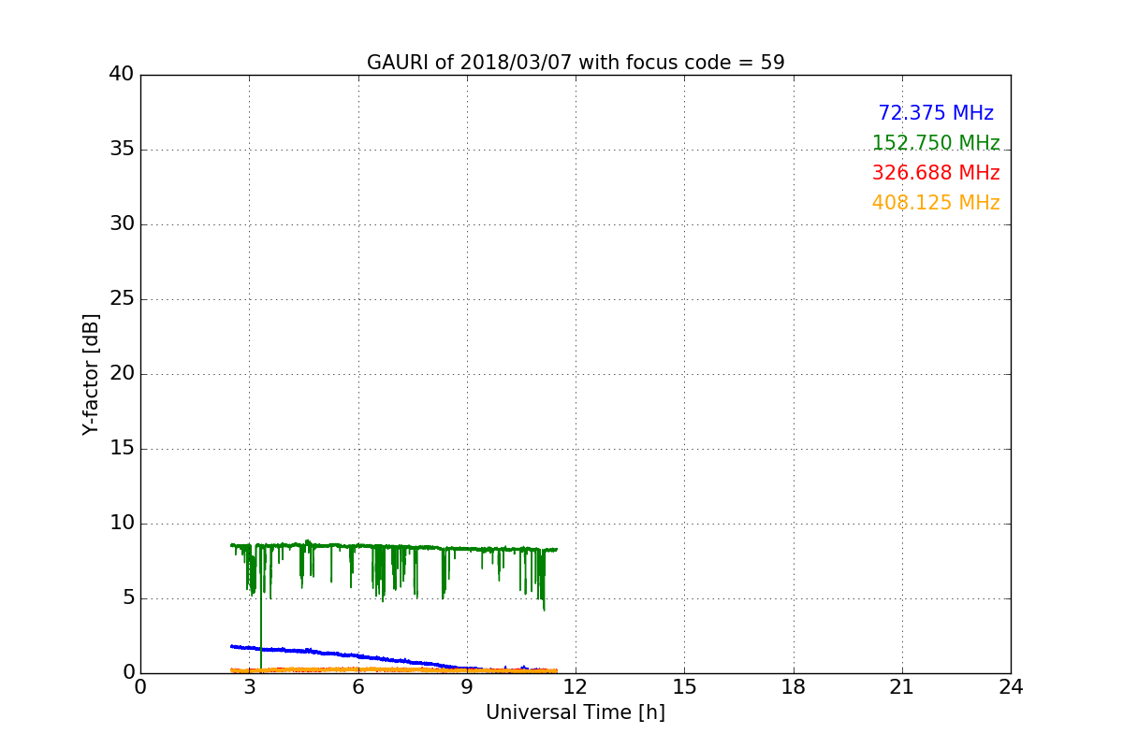Click y-axis tick label 25

[x=122, y=299]
